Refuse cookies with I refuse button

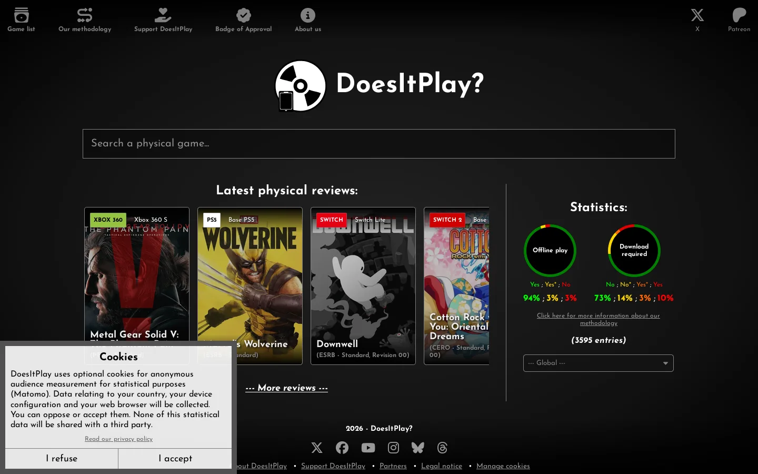pos(62,458)
